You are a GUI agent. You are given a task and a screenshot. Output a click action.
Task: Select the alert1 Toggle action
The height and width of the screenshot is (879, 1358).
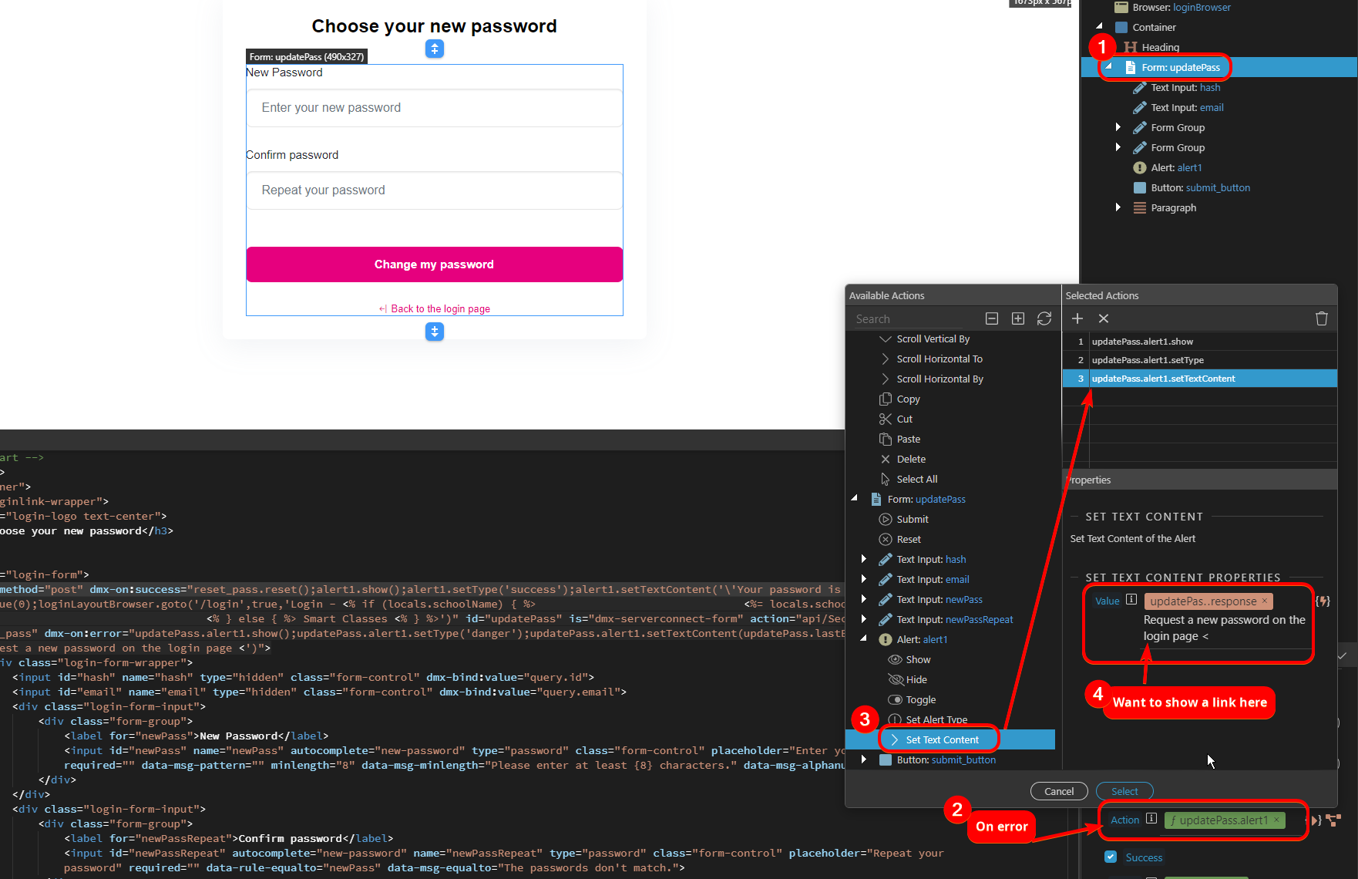click(920, 699)
